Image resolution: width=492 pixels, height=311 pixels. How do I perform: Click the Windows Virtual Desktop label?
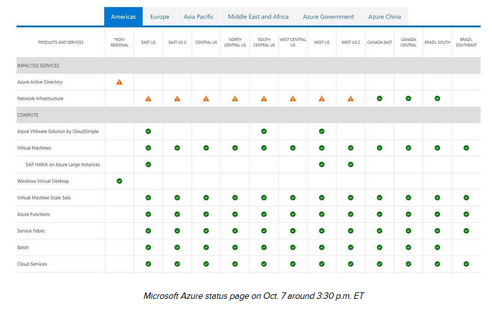pos(43,181)
